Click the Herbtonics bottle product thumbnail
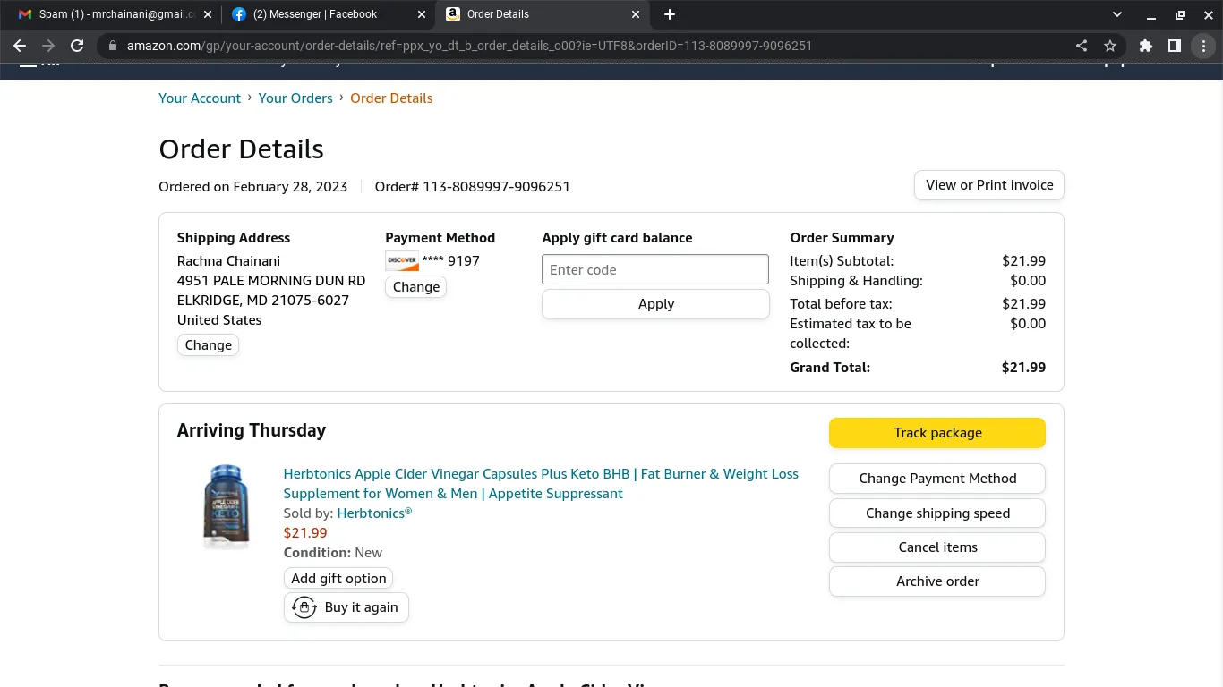The image size is (1223, 687). point(225,507)
